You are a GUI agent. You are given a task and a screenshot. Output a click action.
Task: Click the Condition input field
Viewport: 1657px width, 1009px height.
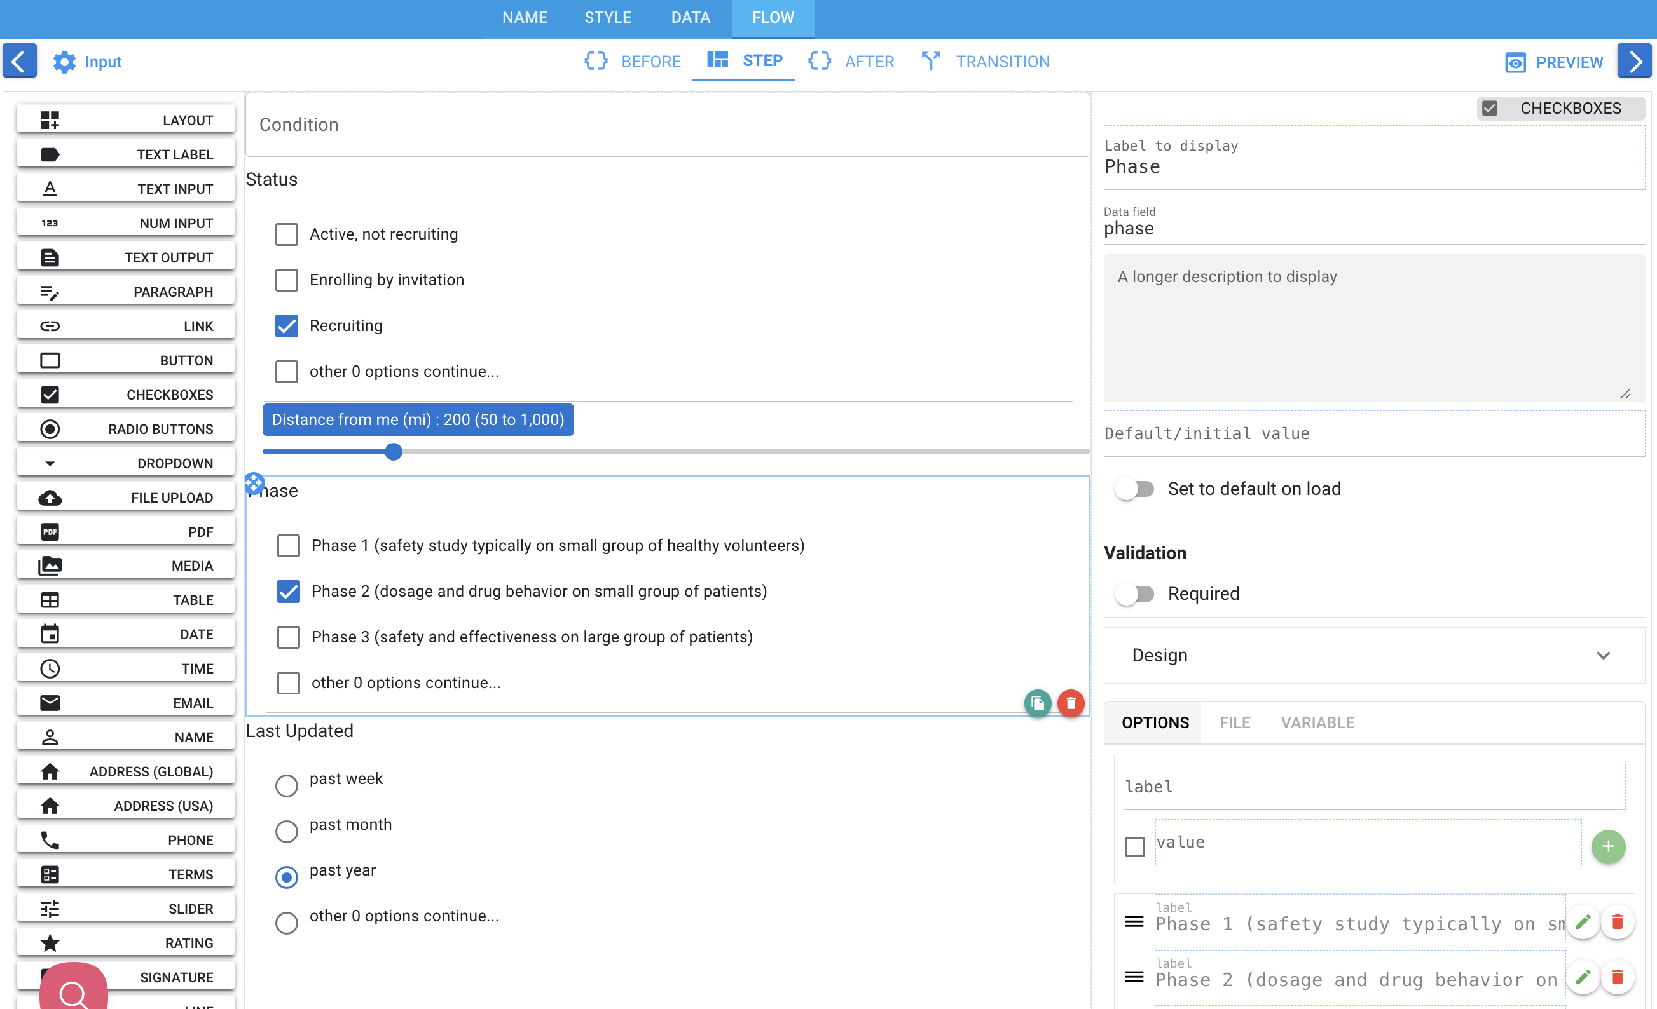[x=667, y=125]
